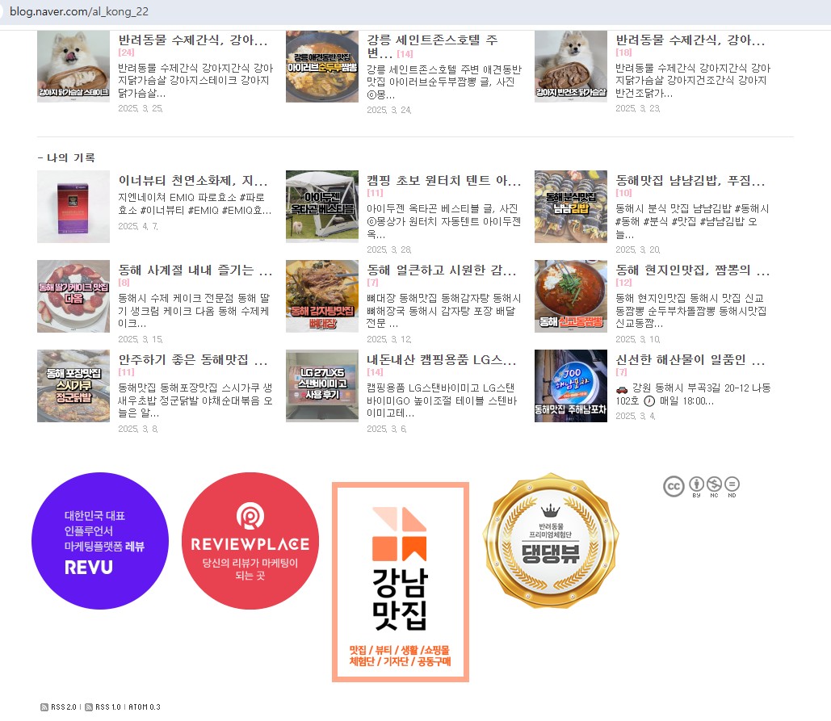This screenshot has height=721, width=831.
Task: Open post 캠핑 초보 원터치 텐트
Action: [x=443, y=181]
